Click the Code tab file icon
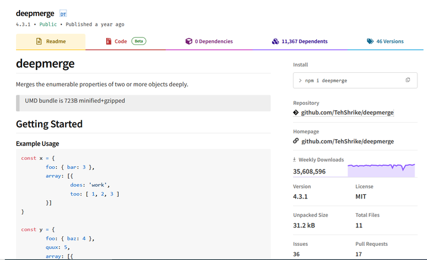Screen dimensions: 427x260 click(x=109, y=41)
